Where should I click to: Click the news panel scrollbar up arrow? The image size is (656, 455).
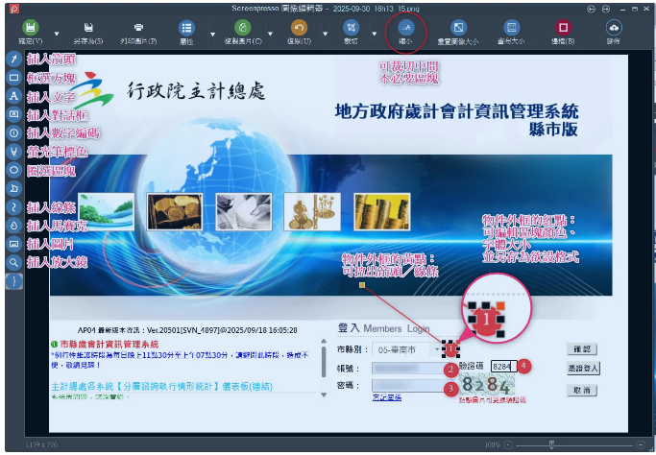[x=324, y=341]
